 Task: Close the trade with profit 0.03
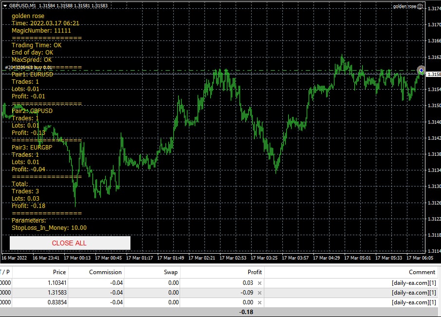(x=259, y=283)
